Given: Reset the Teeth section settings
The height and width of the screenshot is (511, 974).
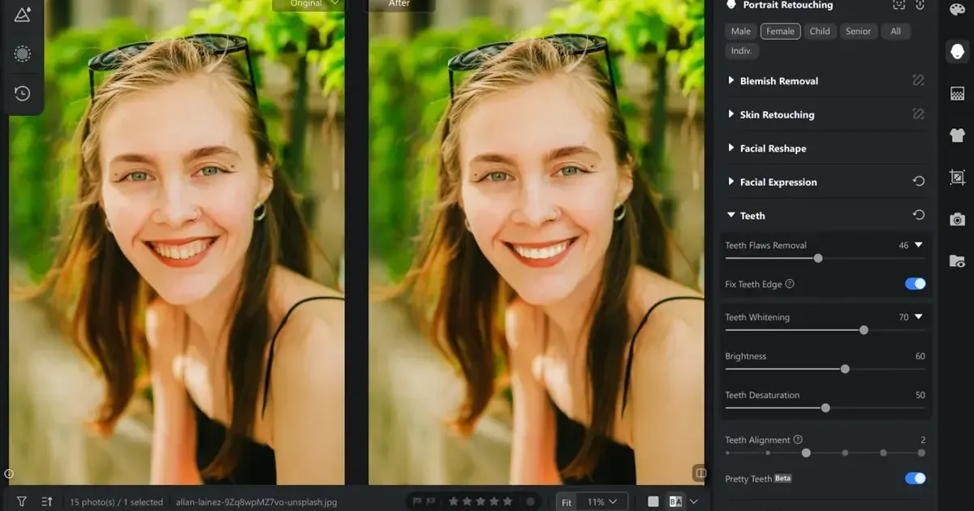Looking at the screenshot, I should click(919, 215).
